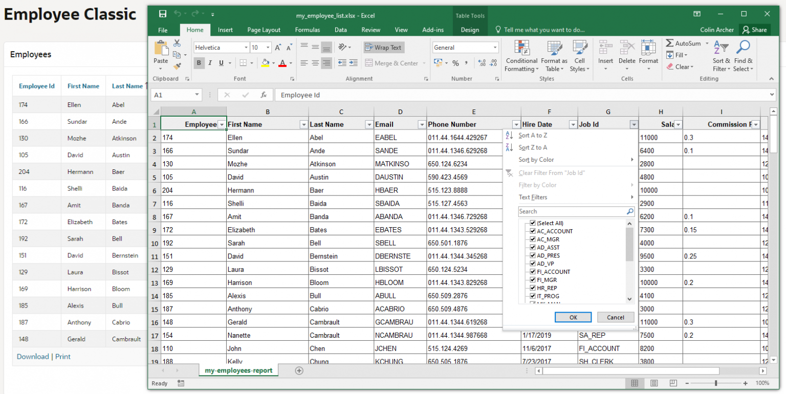This screenshot has height=394, width=786.
Task: Toggle Italic formatting
Action: [x=210, y=63]
